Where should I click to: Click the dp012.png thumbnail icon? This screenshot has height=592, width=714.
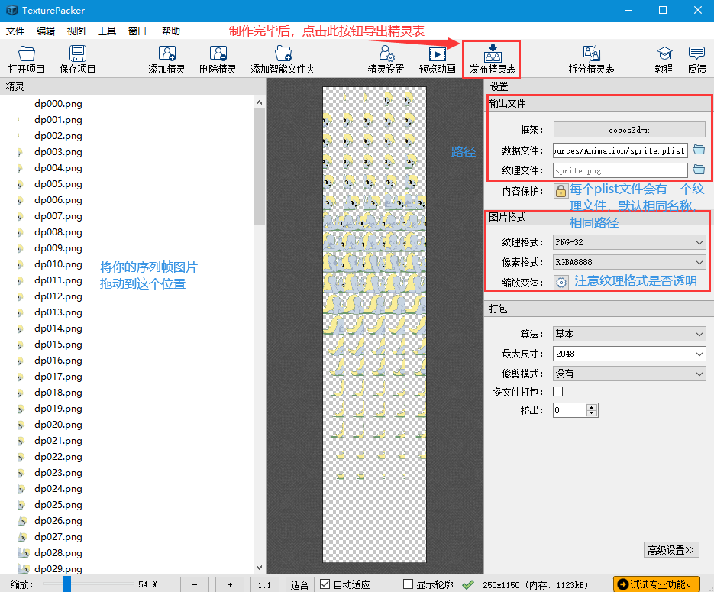click(x=20, y=296)
